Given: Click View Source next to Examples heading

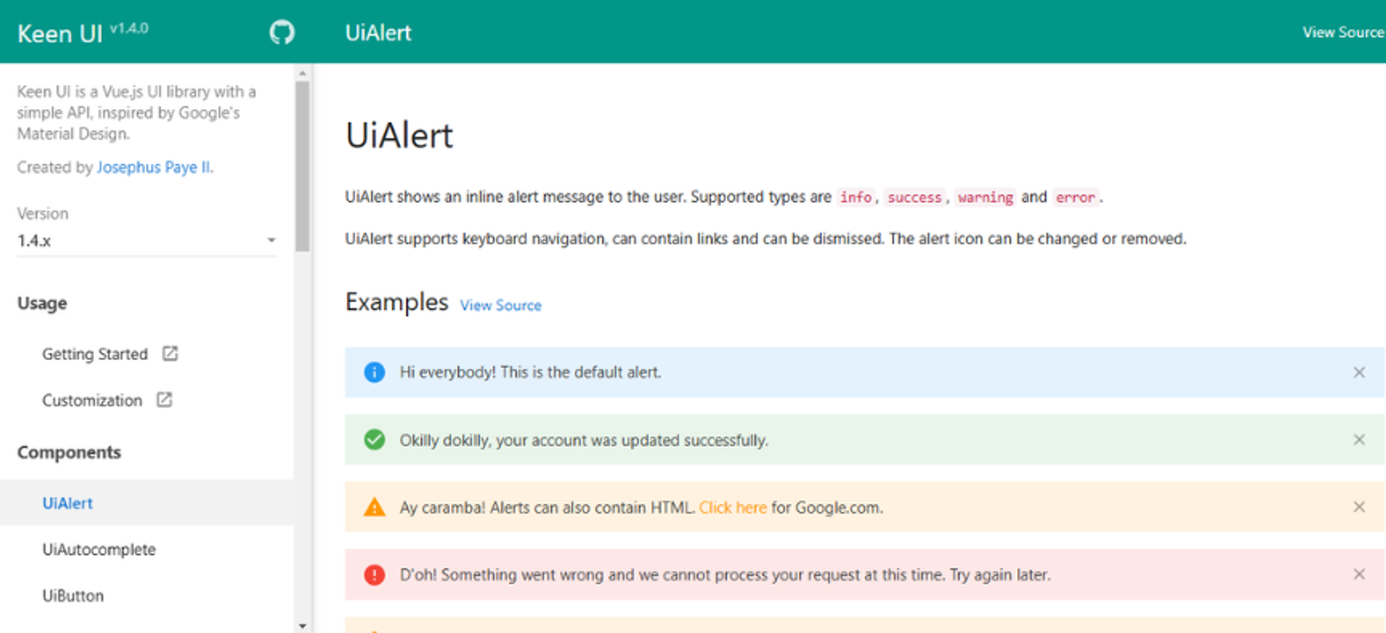Looking at the screenshot, I should tap(501, 305).
